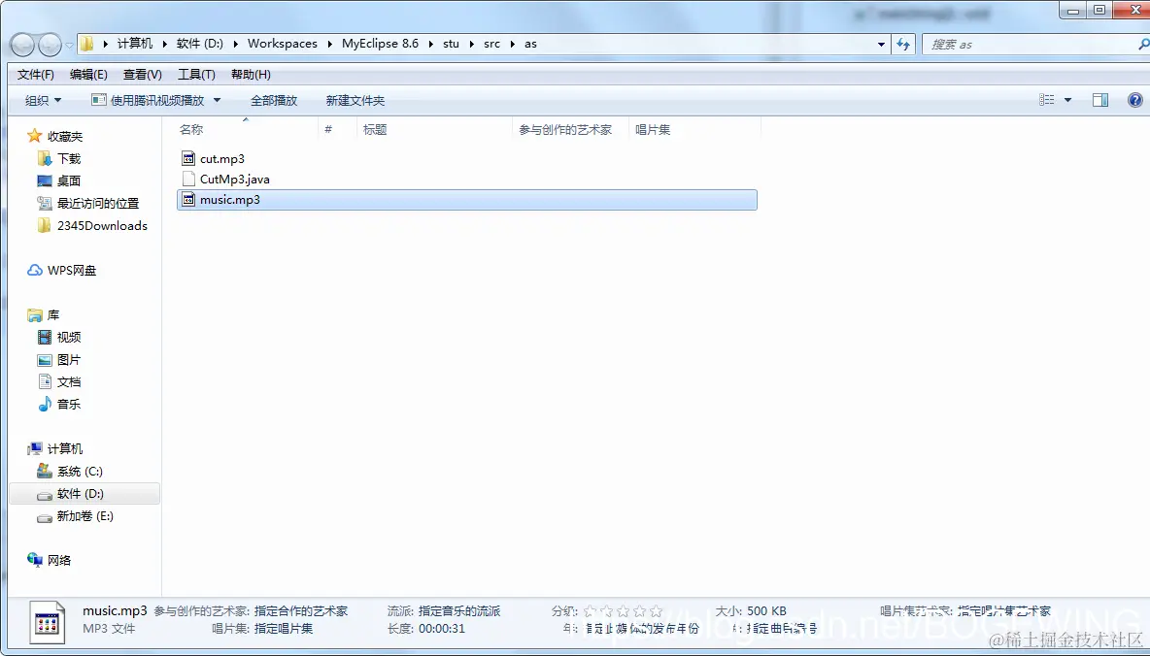Open the Help question mark icon
The width and height of the screenshot is (1150, 656).
pyautogui.click(x=1134, y=99)
